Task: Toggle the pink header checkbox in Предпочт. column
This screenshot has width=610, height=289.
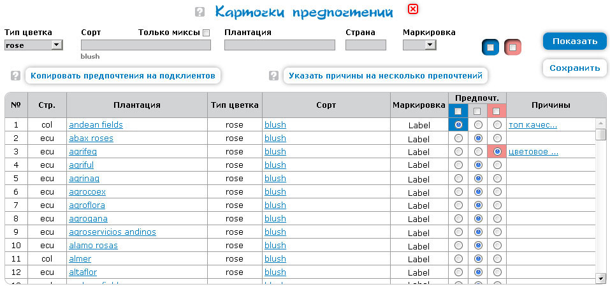Action: (497, 111)
